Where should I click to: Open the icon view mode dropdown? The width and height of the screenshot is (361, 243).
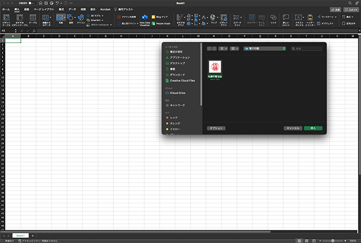[223, 48]
